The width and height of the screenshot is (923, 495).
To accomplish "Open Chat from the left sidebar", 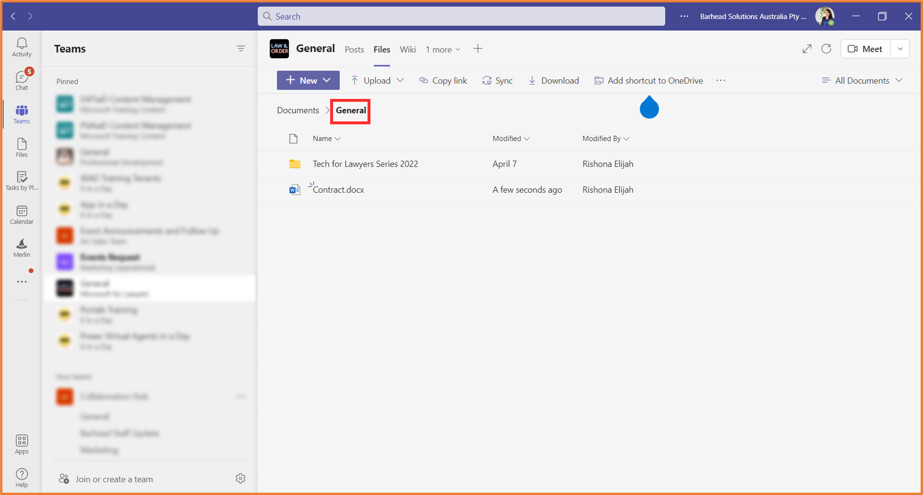I will (21, 79).
